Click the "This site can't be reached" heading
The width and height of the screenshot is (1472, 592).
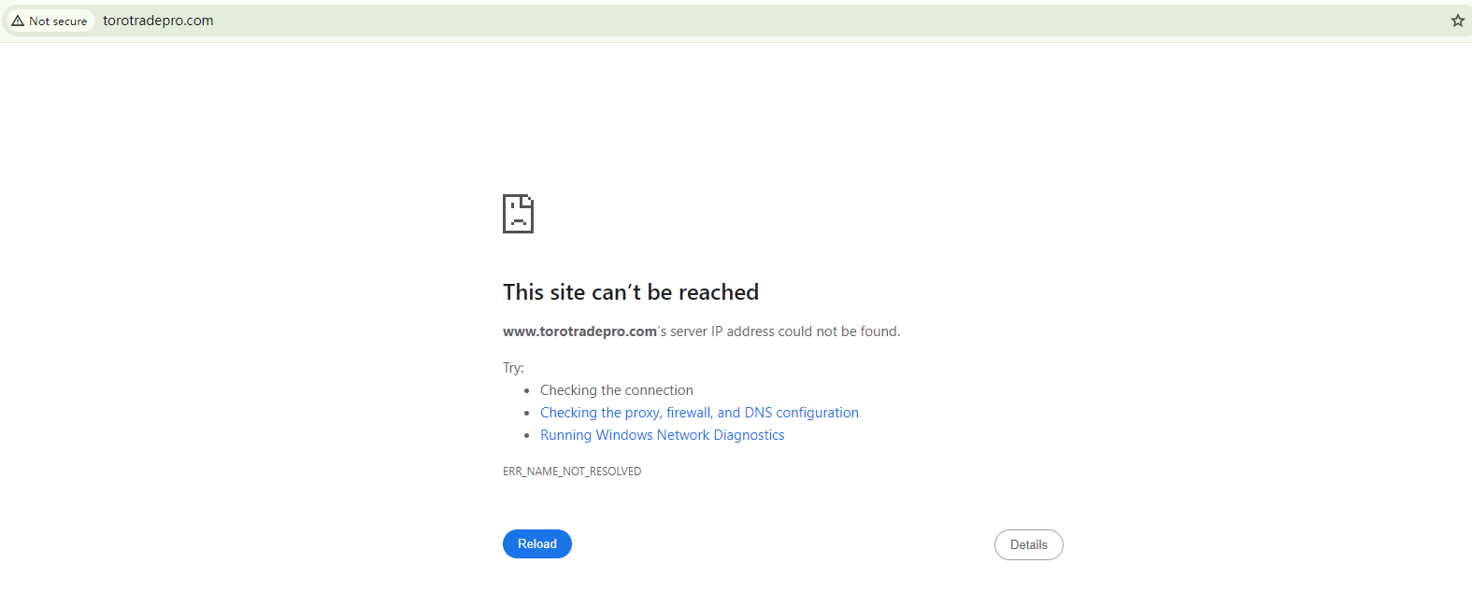point(630,292)
